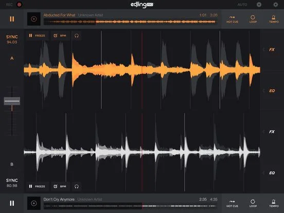Image resolution: width=284 pixels, height=213 pixels.
Task: Open deck A Hot Cue panel
Action: tap(232, 20)
